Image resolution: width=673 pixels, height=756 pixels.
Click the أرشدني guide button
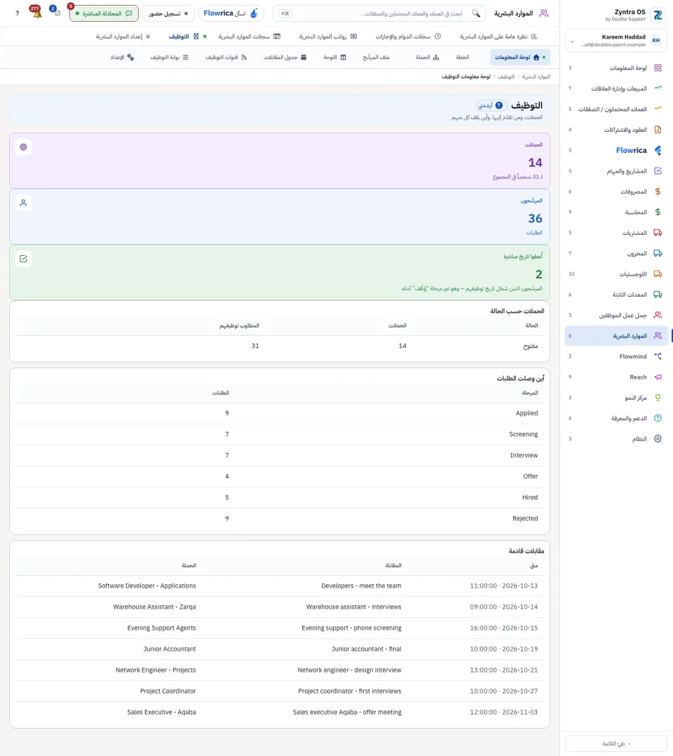click(490, 105)
